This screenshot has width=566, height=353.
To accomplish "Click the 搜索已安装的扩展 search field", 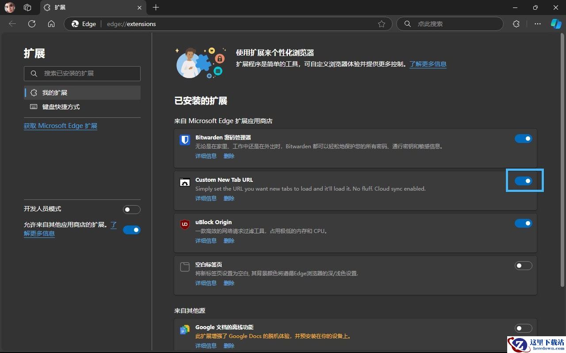I will tap(82, 73).
